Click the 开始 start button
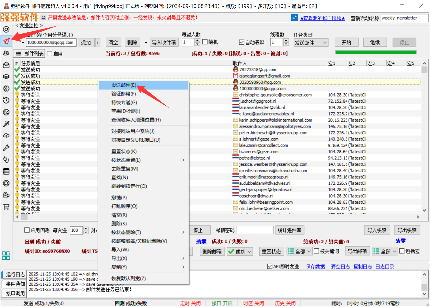The width and height of the screenshot is (430, 307). [x=346, y=42]
